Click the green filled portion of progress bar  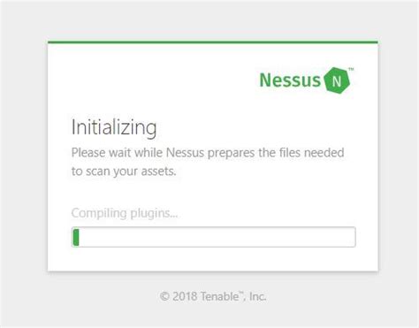click(76, 237)
